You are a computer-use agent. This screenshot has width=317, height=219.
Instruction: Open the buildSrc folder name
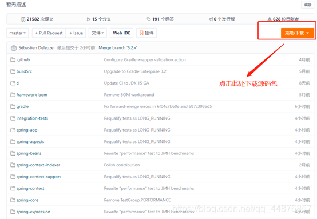point(24,71)
